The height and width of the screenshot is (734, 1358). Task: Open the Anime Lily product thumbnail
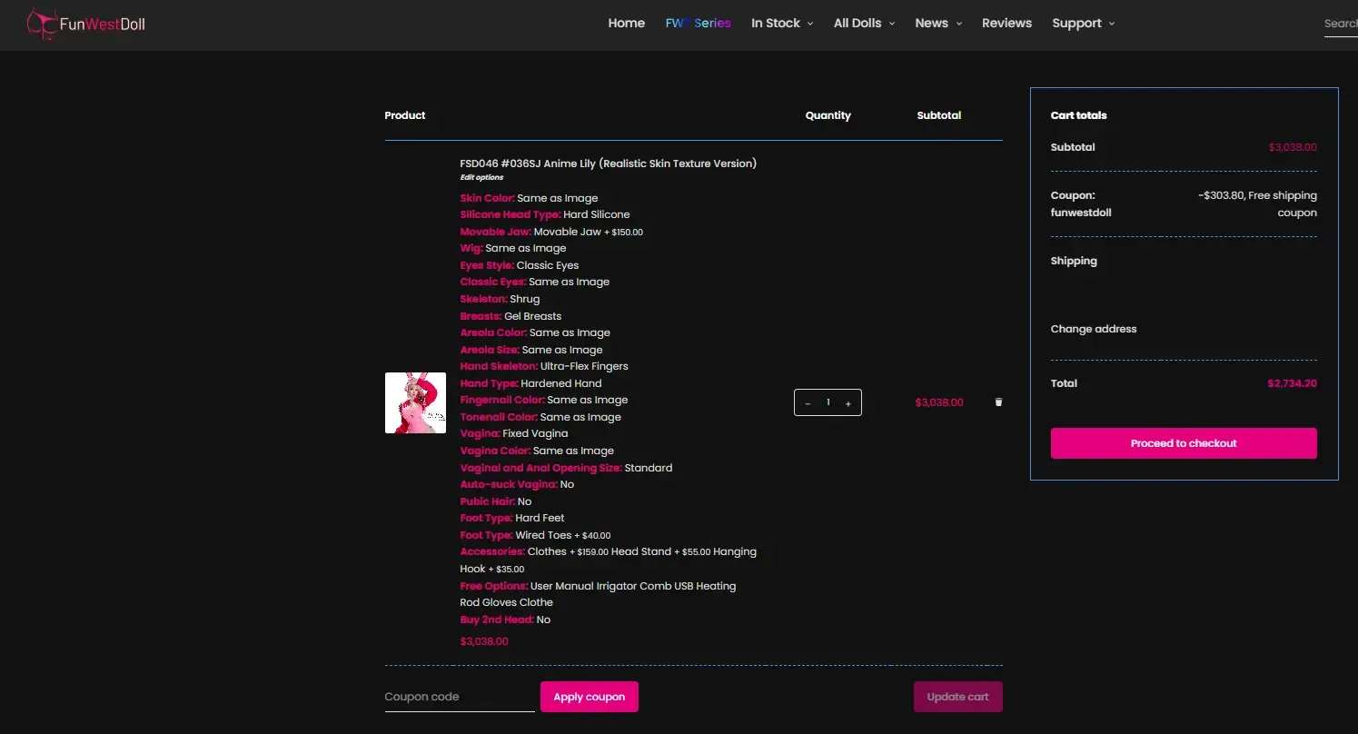[x=415, y=402]
